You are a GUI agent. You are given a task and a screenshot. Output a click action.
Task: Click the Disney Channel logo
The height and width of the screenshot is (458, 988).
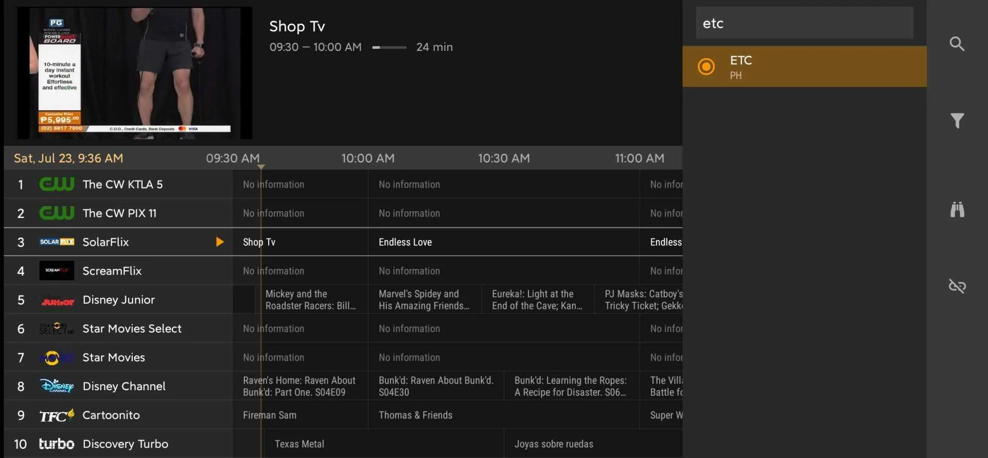(x=57, y=386)
